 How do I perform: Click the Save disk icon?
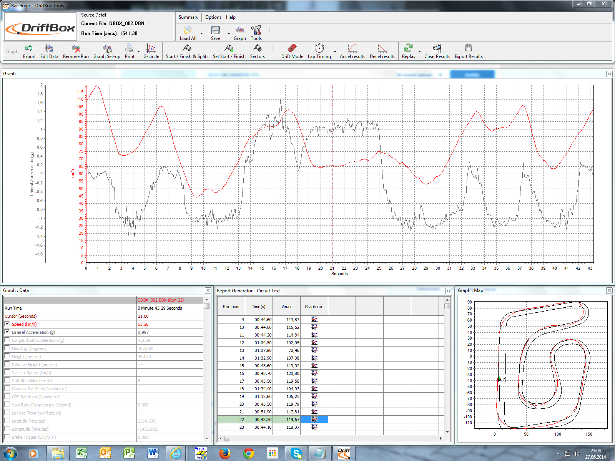point(216,30)
